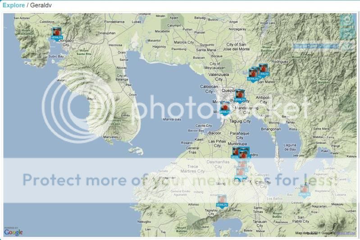Click the Manila Bay label
360x240 pixels.
click(172, 119)
